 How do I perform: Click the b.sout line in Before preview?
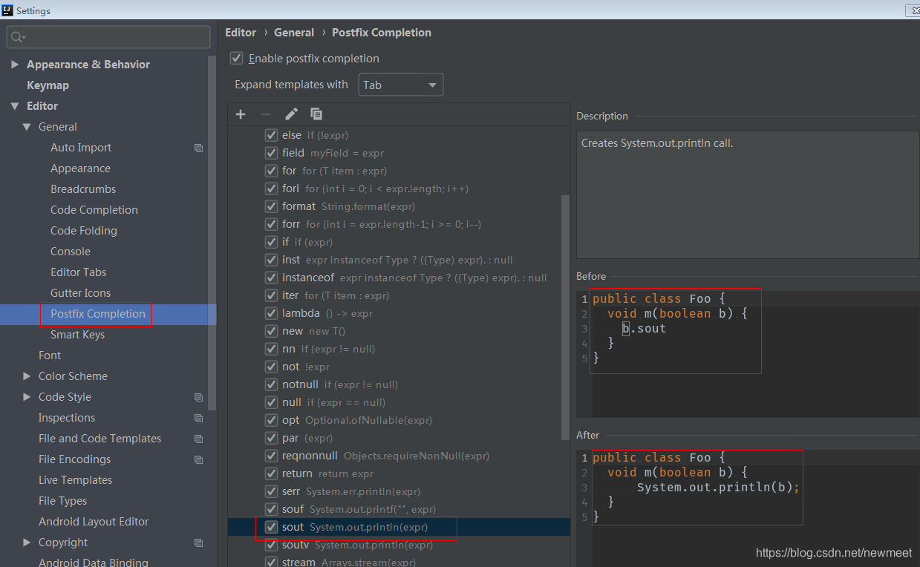coord(644,329)
